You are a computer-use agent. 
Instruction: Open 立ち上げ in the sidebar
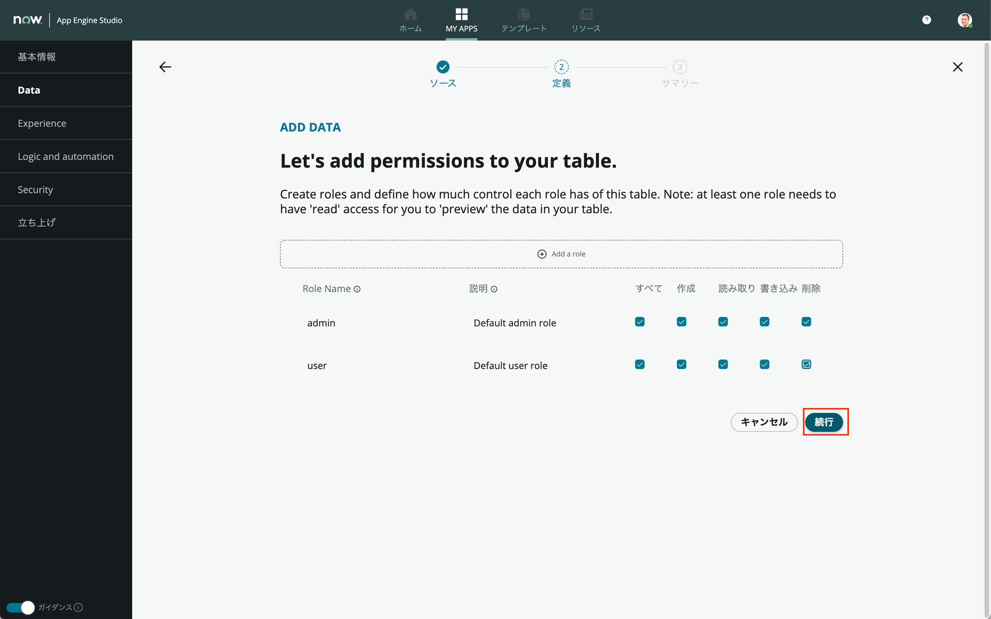(66, 223)
